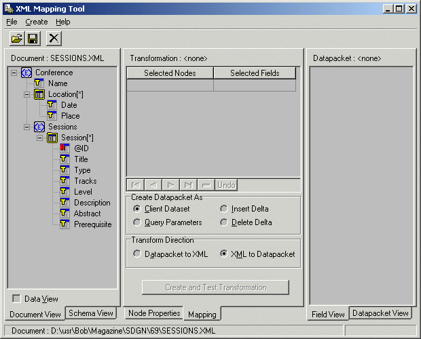Switch to the Schema View tab

(x=91, y=313)
